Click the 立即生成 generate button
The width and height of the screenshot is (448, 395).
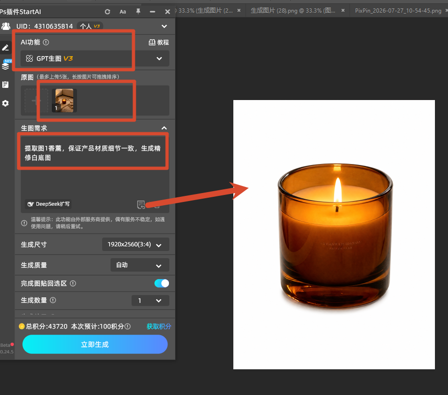95,345
